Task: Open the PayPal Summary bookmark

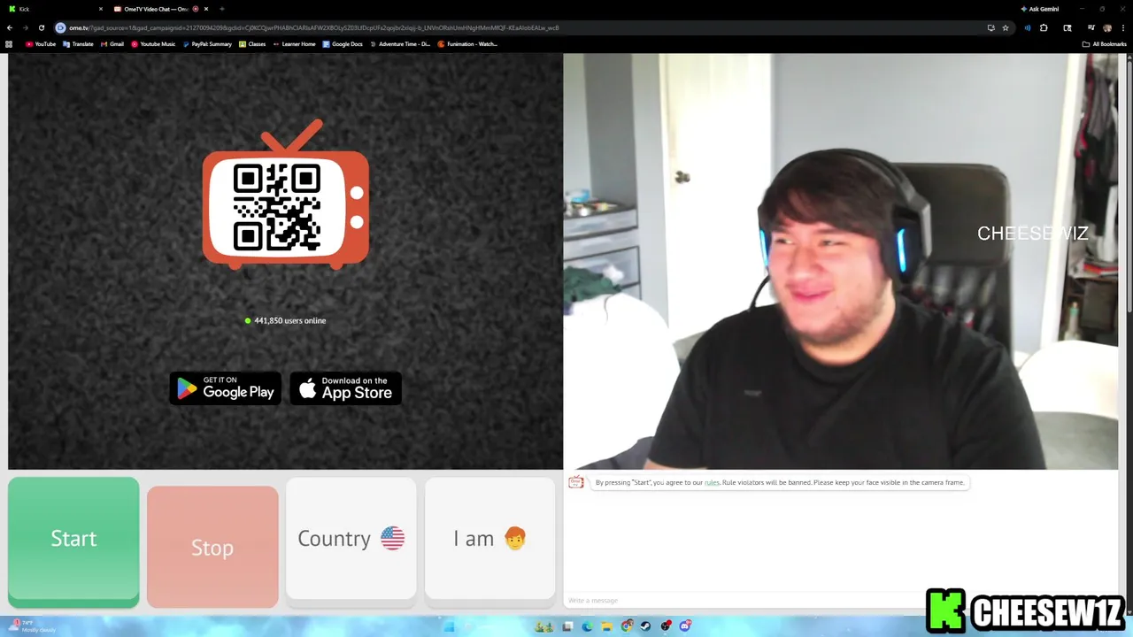Action: click(207, 44)
